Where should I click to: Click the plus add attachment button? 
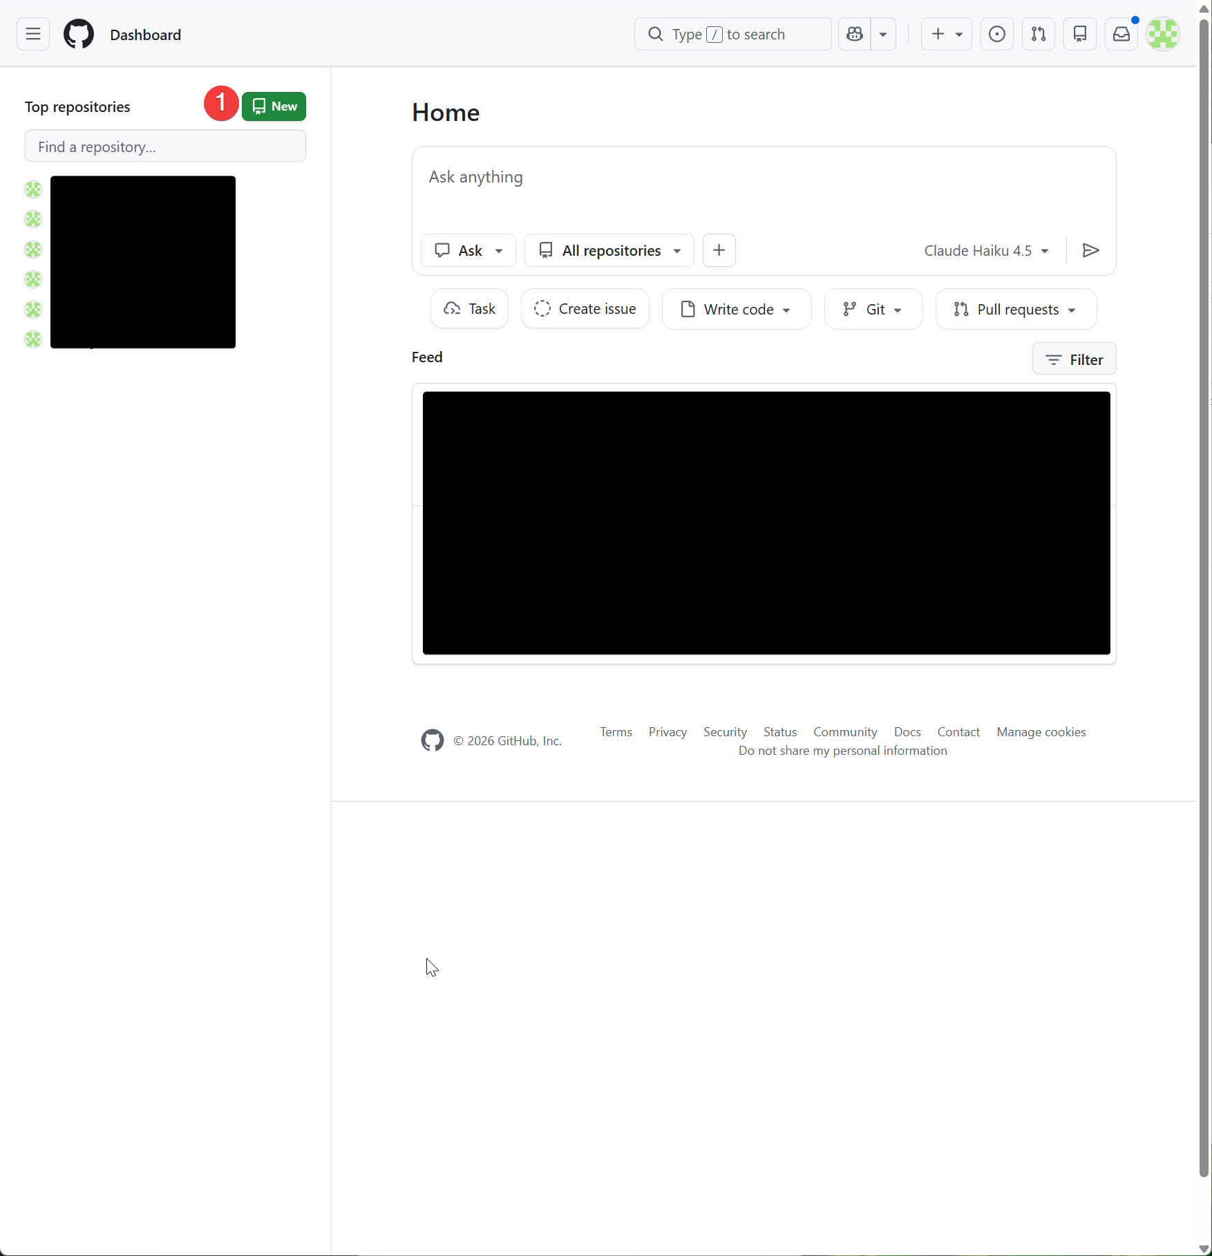click(719, 250)
